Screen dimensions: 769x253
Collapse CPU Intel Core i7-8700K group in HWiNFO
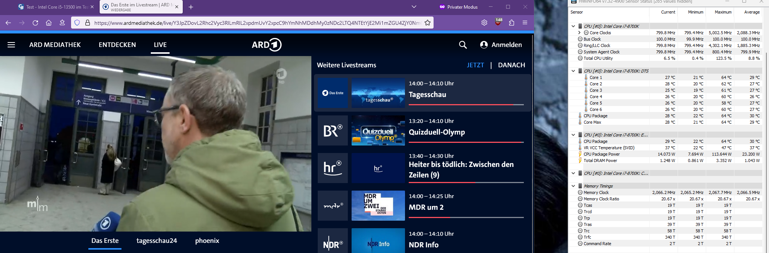(x=573, y=26)
